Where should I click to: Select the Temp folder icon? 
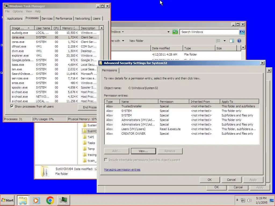(x=85, y=149)
